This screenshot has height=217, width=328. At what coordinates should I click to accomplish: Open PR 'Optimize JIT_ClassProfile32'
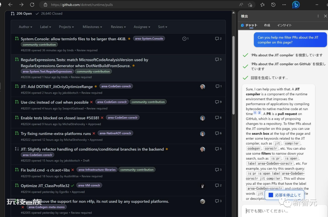tap(45, 186)
